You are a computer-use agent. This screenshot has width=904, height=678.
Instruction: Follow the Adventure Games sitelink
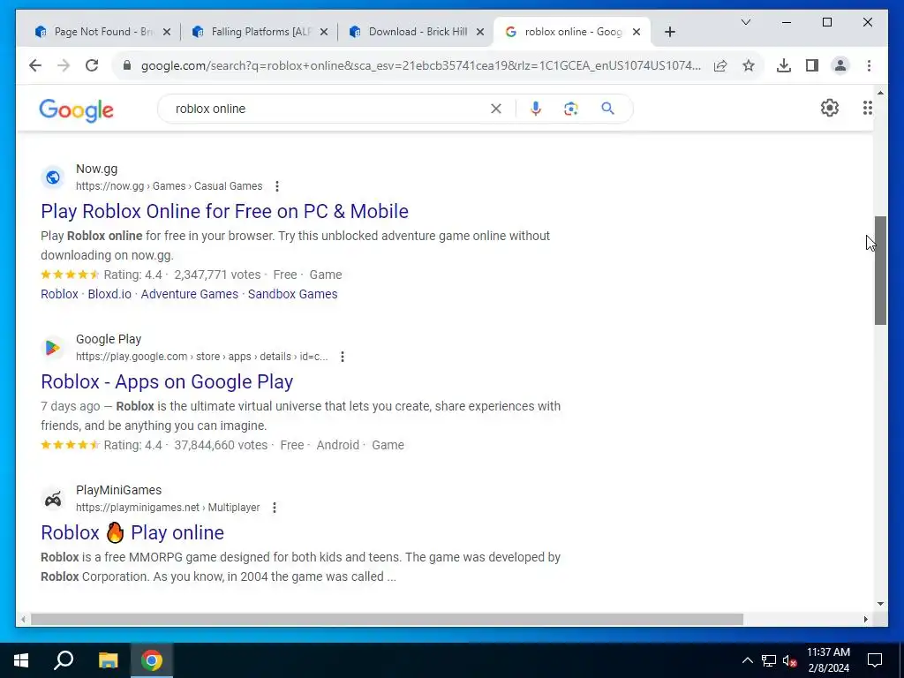pos(190,294)
